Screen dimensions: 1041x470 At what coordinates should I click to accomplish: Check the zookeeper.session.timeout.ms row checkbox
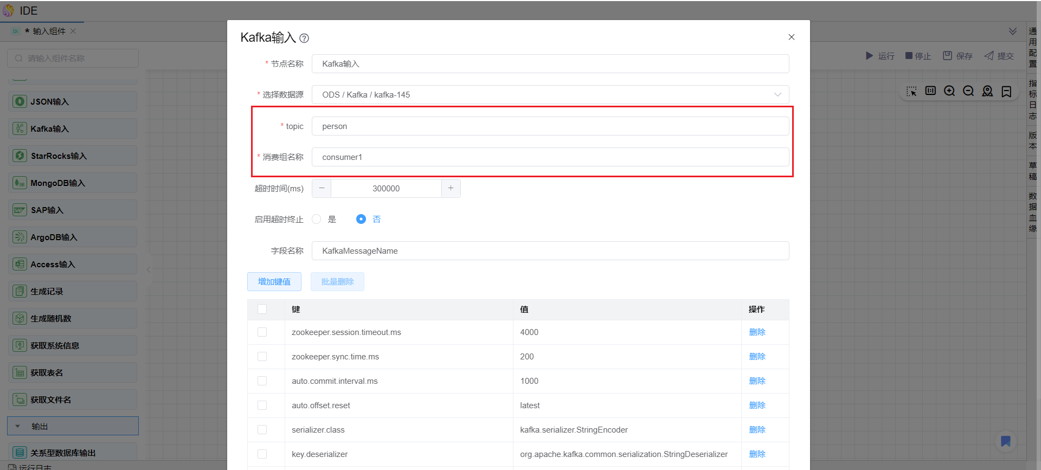tap(262, 332)
